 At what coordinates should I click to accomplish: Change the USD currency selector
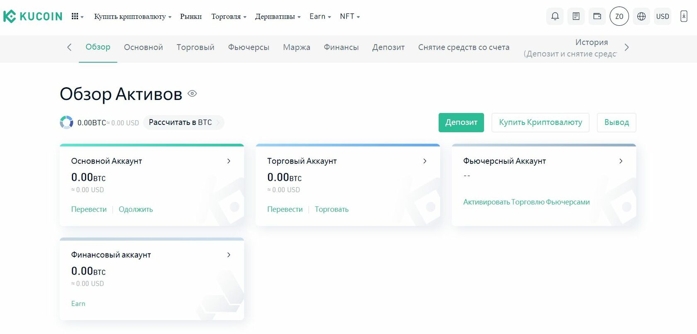coord(663,16)
